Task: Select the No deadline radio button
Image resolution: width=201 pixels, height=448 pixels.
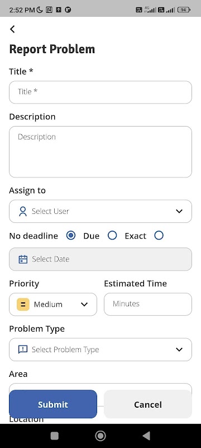Action: click(x=70, y=235)
